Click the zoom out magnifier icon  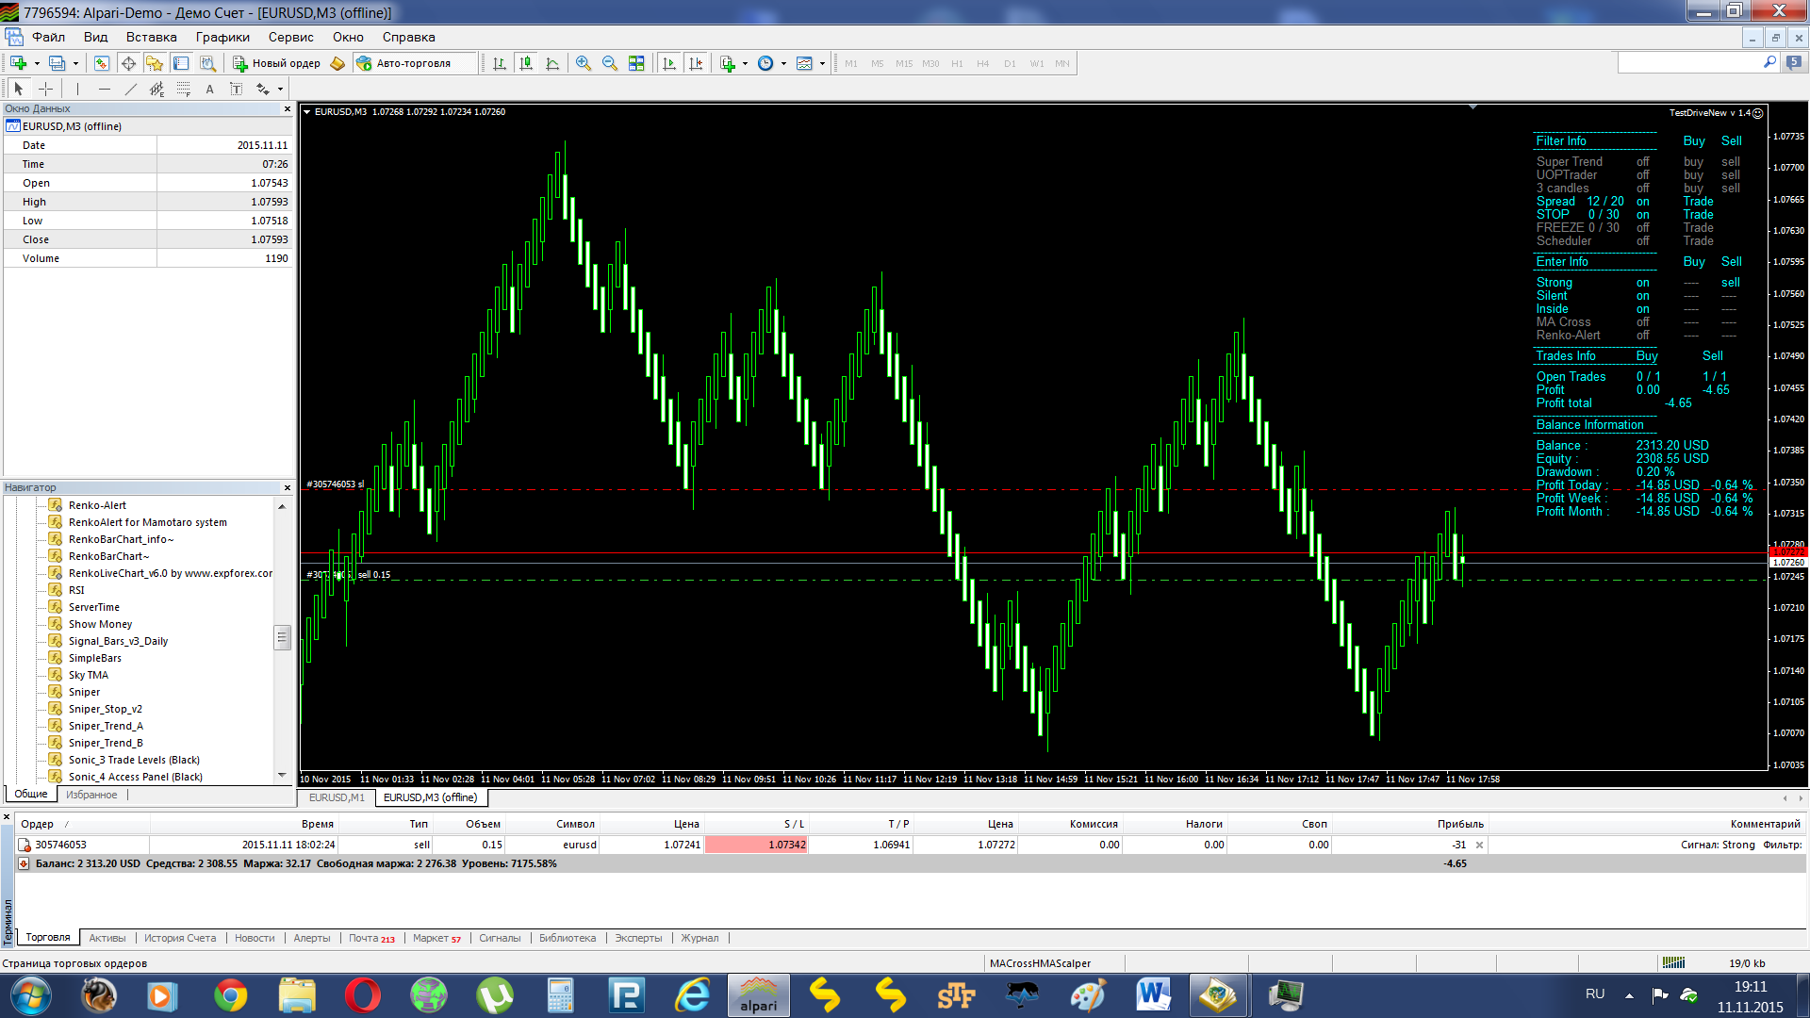pos(610,63)
